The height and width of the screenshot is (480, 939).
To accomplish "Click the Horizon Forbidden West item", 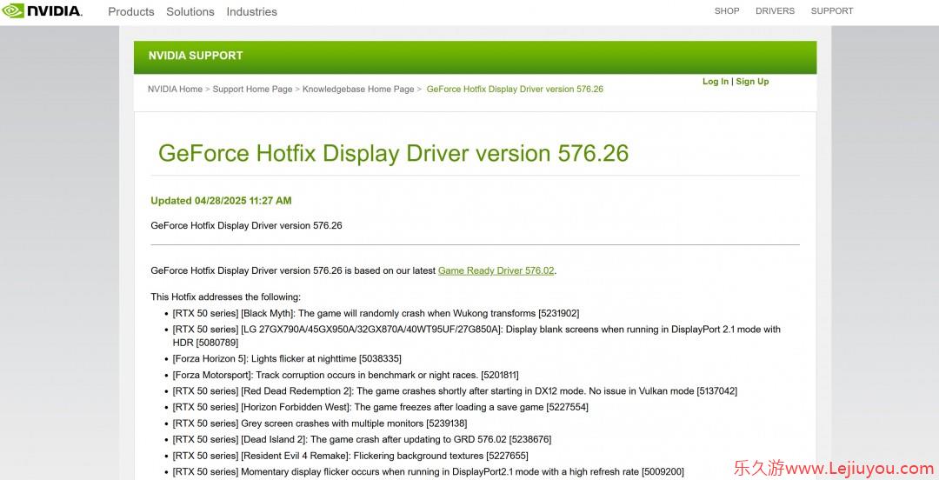I will [x=380, y=408].
